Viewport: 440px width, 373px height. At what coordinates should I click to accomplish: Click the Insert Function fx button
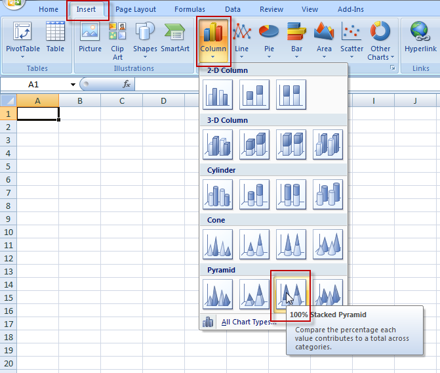pyautogui.click(x=127, y=84)
